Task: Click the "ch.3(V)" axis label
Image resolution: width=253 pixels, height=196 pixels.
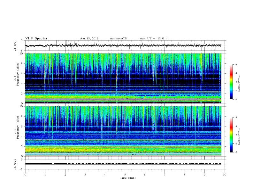Action: coord(15,164)
